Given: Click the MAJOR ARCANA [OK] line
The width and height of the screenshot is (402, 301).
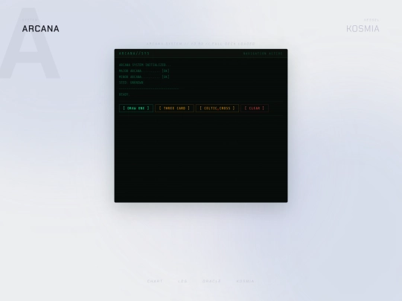Looking at the screenshot, I should tap(144, 71).
